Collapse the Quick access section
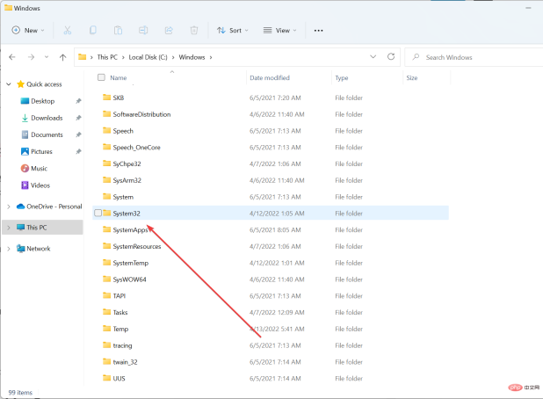Screen dimensions: 543x399 [8, 84]
